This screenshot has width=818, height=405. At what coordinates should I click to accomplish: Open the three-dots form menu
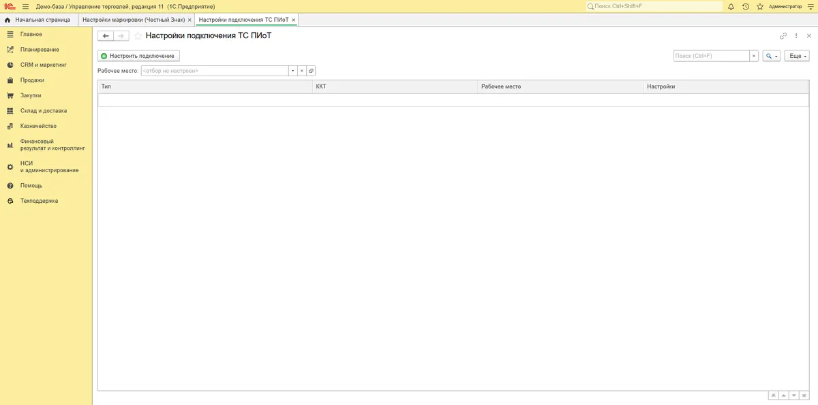(796, 36)
